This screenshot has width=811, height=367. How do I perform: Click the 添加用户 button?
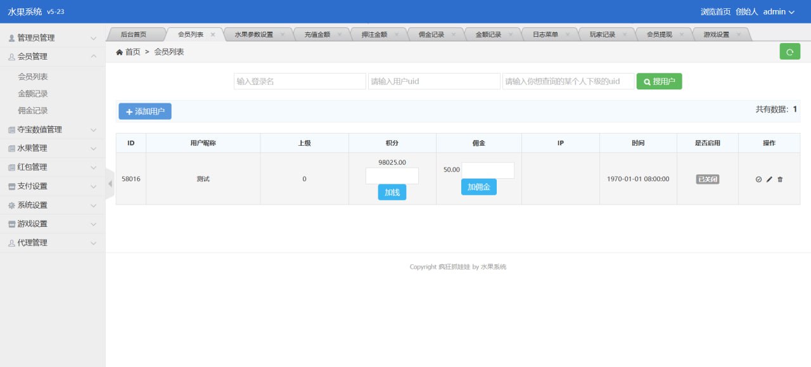point(144,112)
